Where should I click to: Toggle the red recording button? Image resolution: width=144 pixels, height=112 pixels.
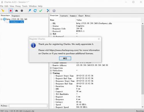(11, 11)
